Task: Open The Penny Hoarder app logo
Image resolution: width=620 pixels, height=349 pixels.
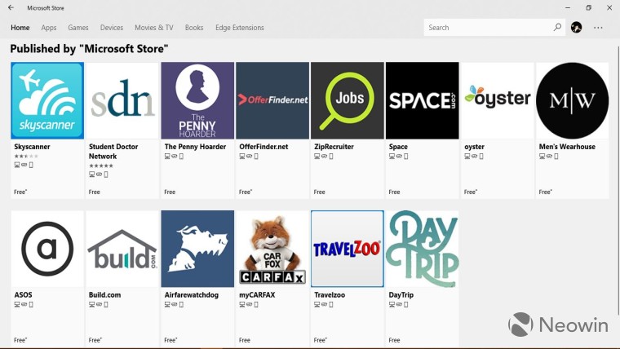Action: pos(197,100)
